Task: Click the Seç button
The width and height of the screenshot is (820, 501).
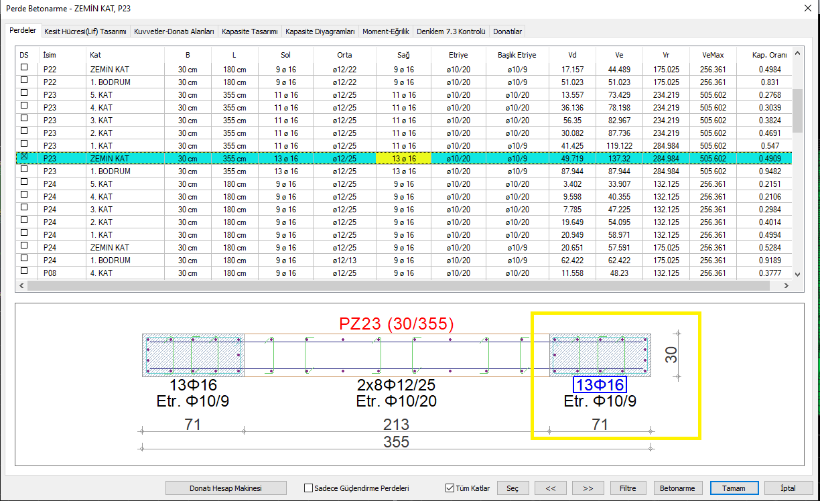Action: point(512,488)
